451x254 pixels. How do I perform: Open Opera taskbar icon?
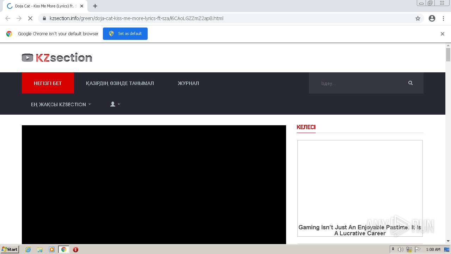coord(75,249)
